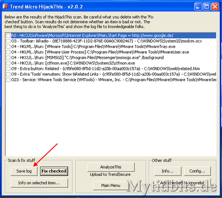Open the Info... dialog
This screenshot has width=222, height=198.
pos(168,171)
